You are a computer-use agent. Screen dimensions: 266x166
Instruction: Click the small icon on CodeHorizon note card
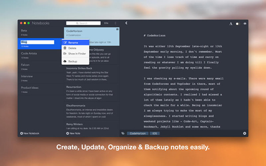point(117,29)
